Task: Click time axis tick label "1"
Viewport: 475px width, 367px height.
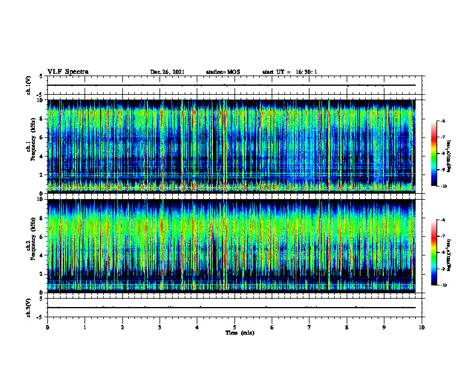Action: click(x=85, y=327)
